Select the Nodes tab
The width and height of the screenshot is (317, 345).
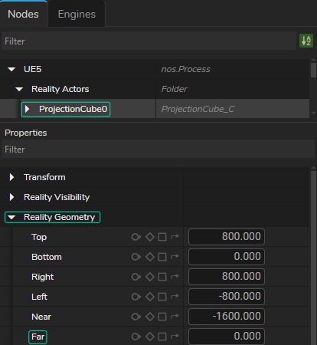click(23, 14)
